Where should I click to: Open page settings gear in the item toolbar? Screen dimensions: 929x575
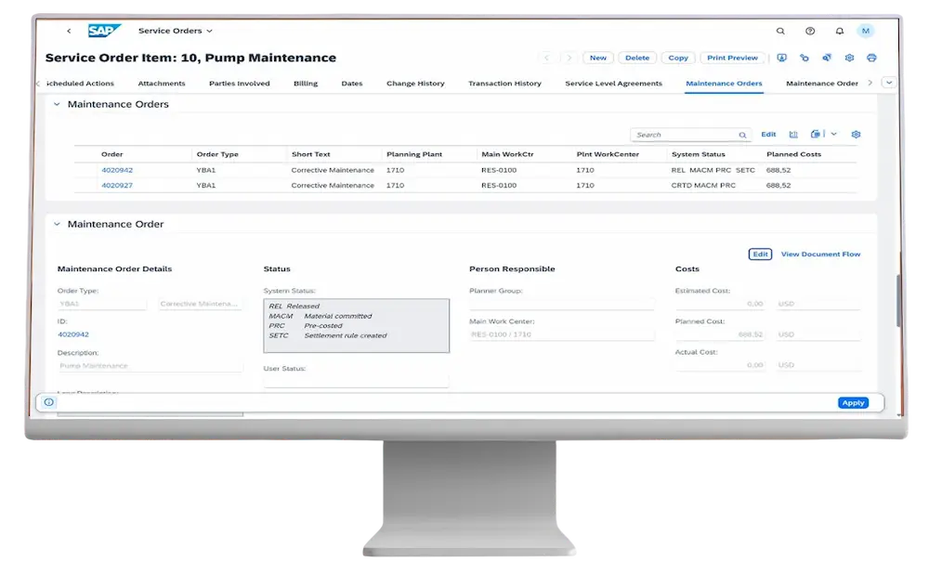coord(849,58)
